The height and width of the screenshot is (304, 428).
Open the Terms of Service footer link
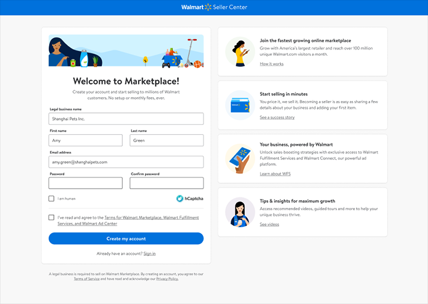pos(87,279)
